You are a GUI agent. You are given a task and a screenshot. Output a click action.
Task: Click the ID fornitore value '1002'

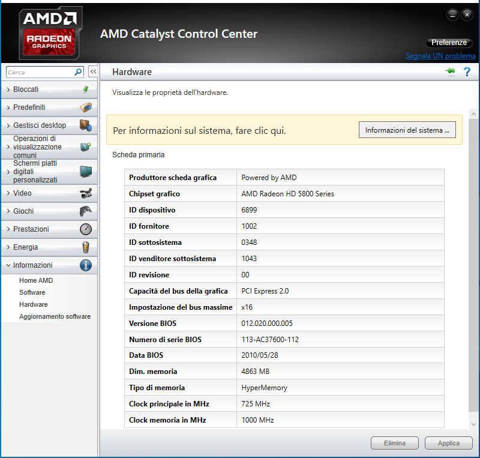coord(249,226)
